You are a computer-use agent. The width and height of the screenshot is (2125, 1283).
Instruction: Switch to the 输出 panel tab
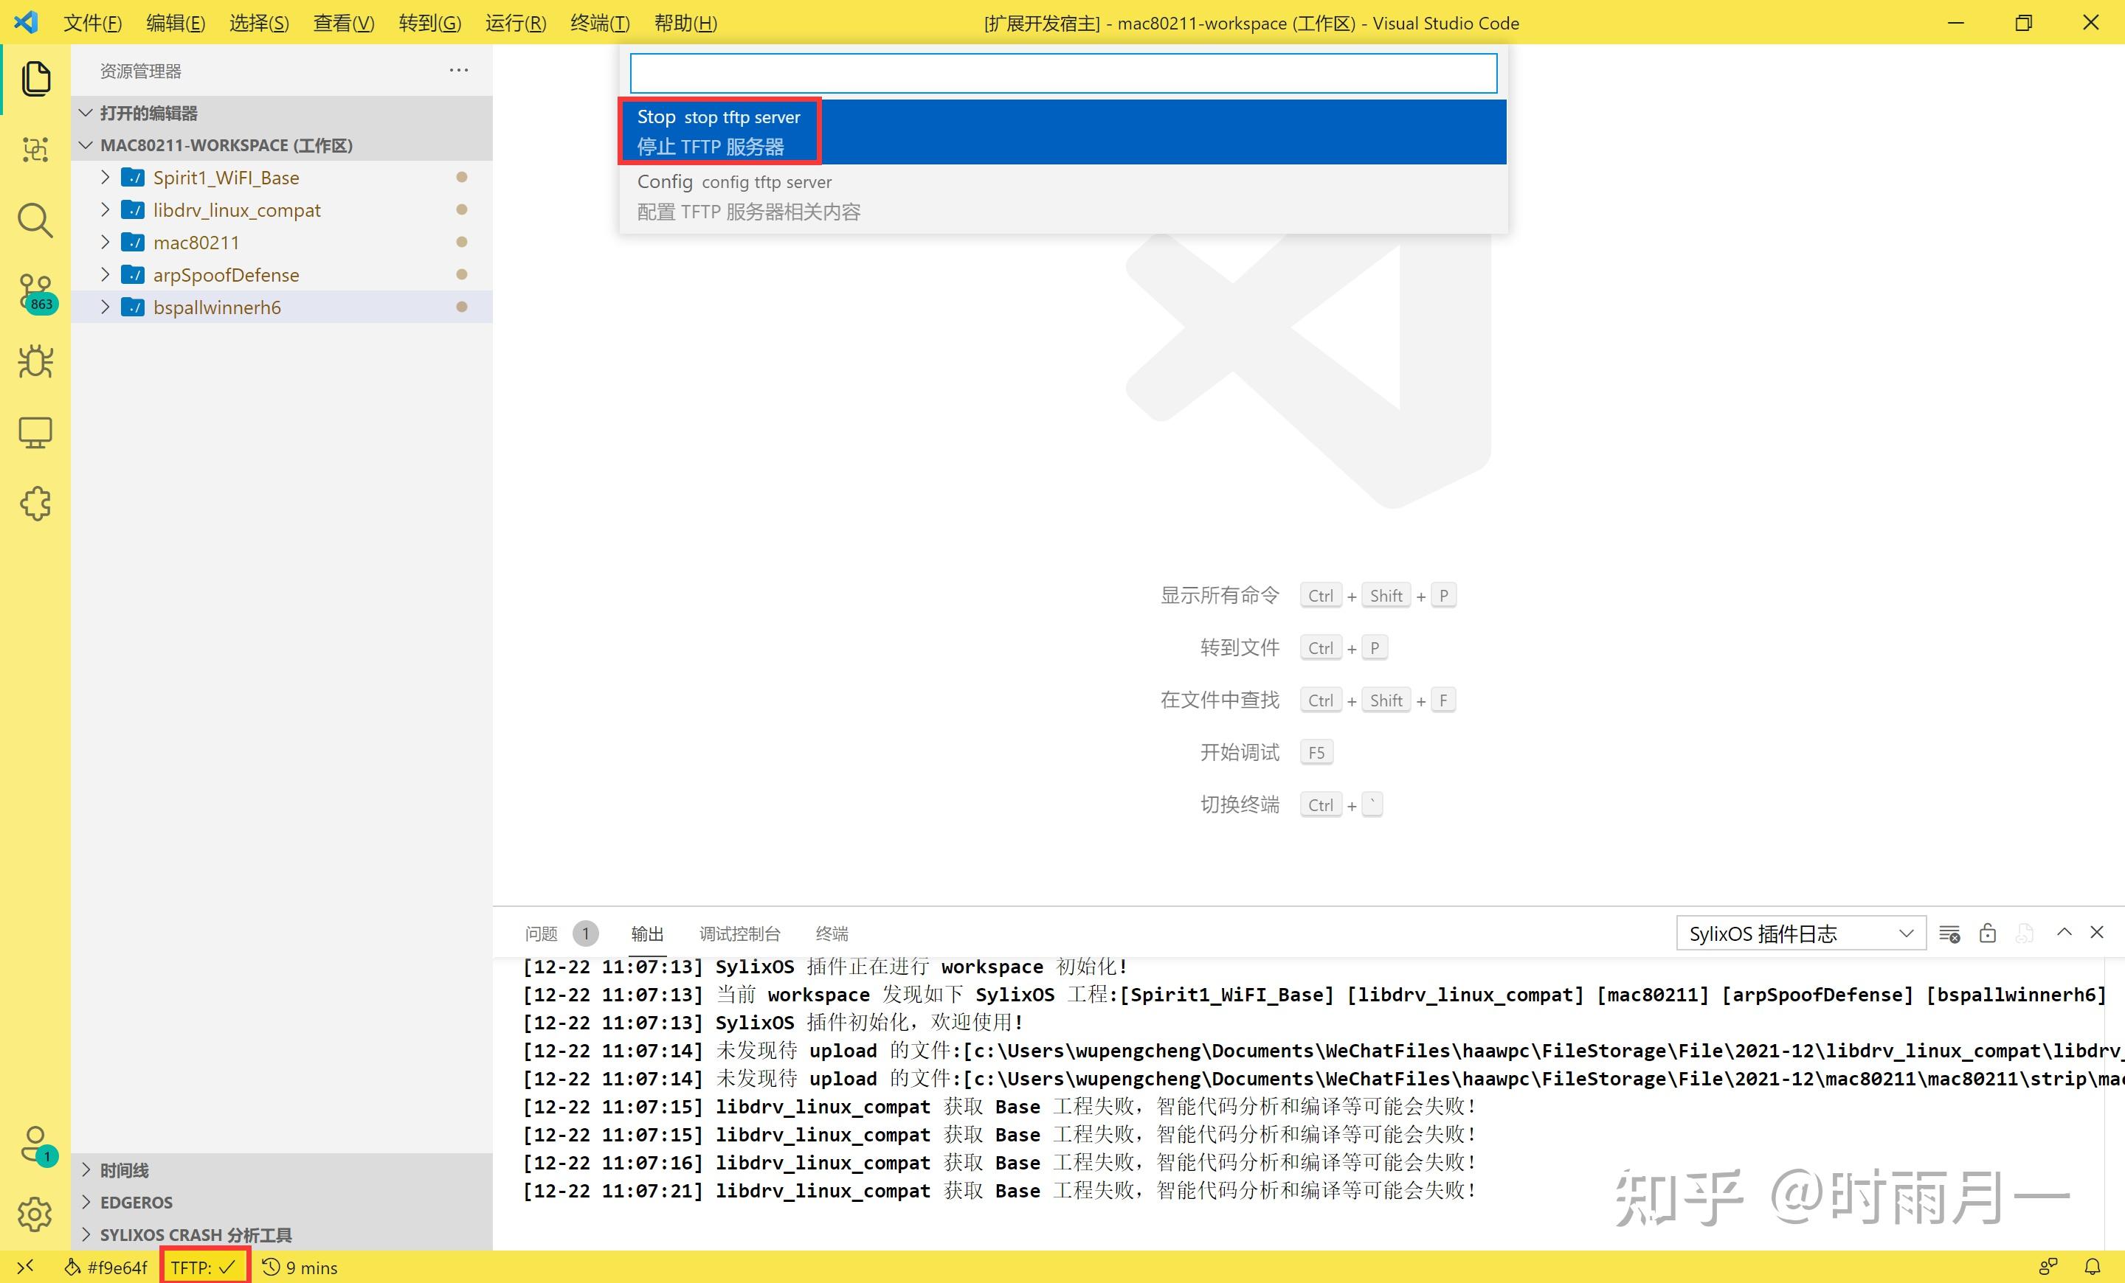[647, 933]
